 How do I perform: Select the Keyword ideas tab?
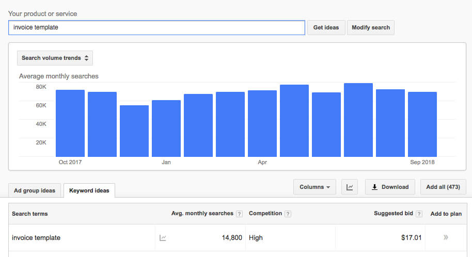click(89, 190)
